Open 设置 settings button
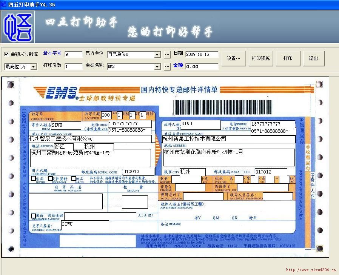339x275 pixels. pos(233,58)
